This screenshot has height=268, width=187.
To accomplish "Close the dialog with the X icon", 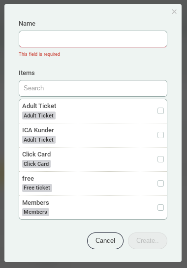I will pos(174,12).
